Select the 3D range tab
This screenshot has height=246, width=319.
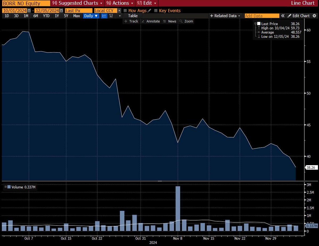pyautogui.click(x=16, y=16)
